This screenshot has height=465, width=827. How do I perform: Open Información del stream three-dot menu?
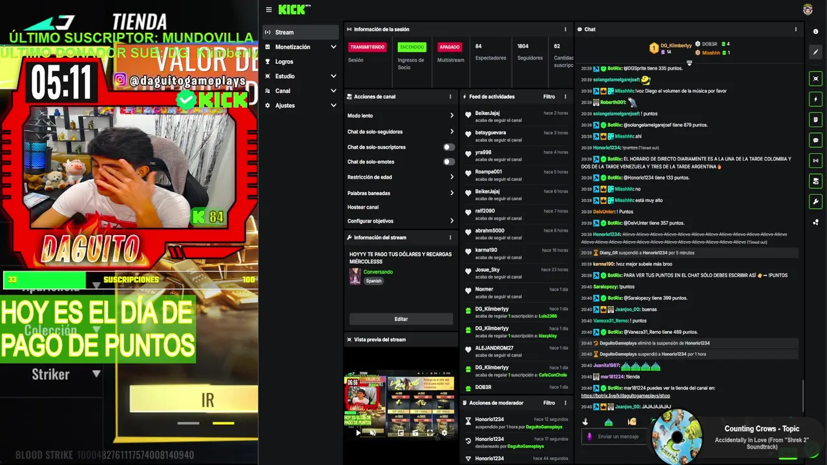pyautogui.click(x=450, y=237)
